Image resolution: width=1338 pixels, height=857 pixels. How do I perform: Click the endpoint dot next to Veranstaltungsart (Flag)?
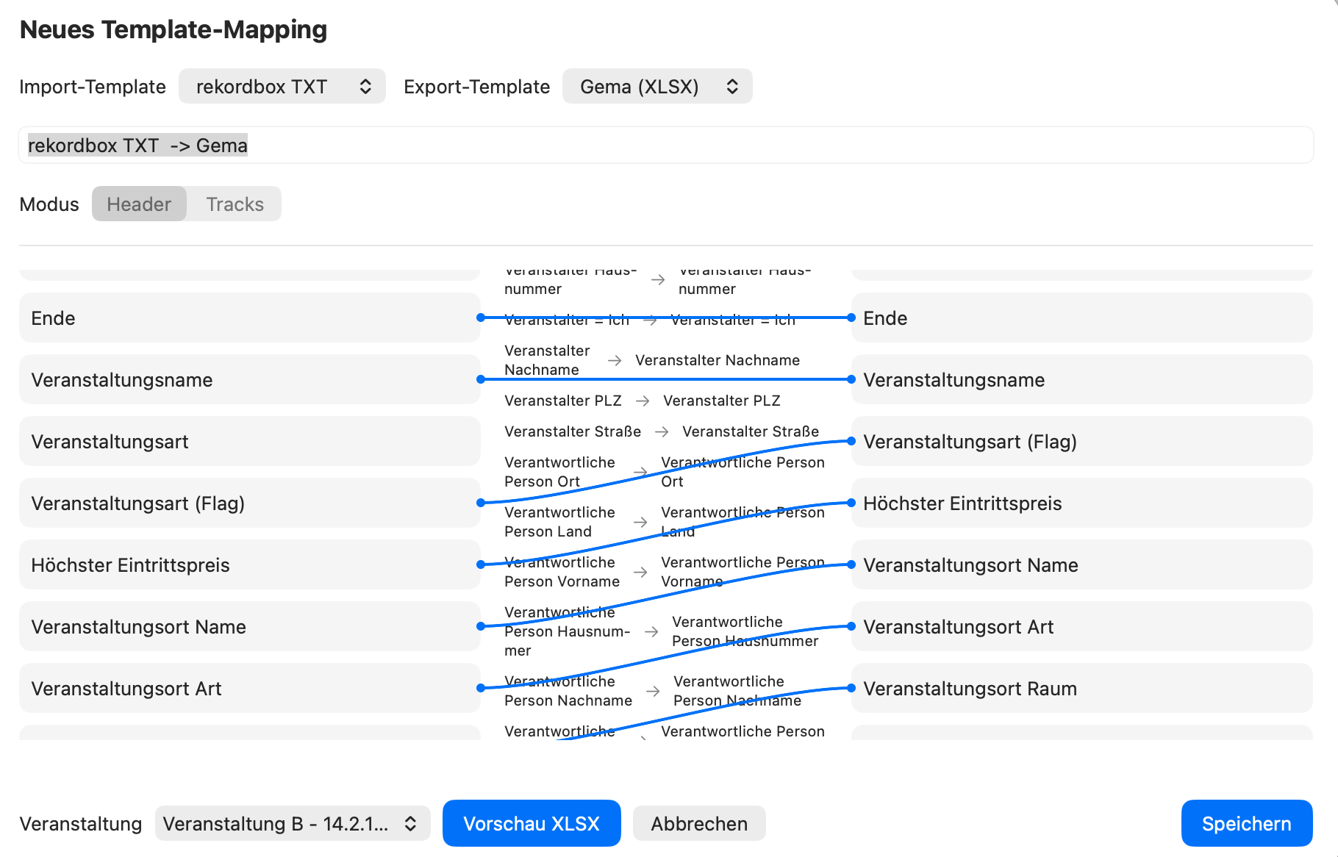pyautogui.click(x=482, y=503)
